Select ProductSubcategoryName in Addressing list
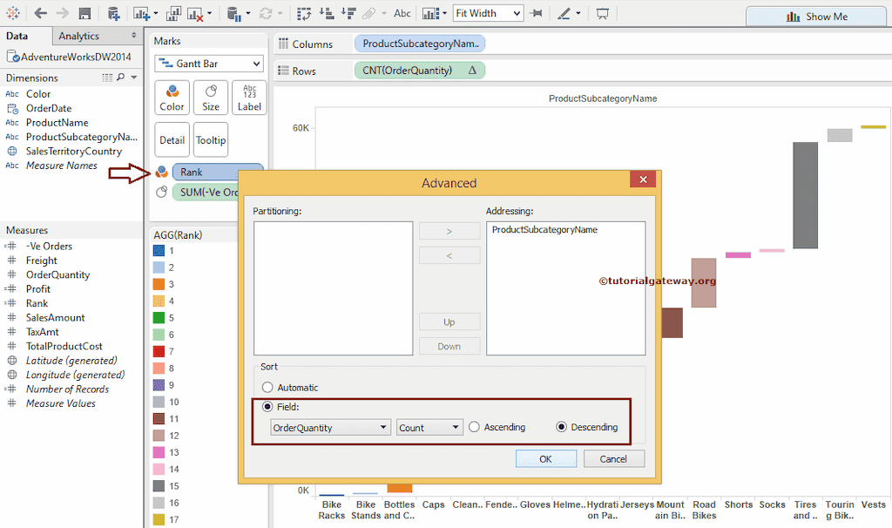The width and height of the screenshot is (892, 528). pos(544,230)
